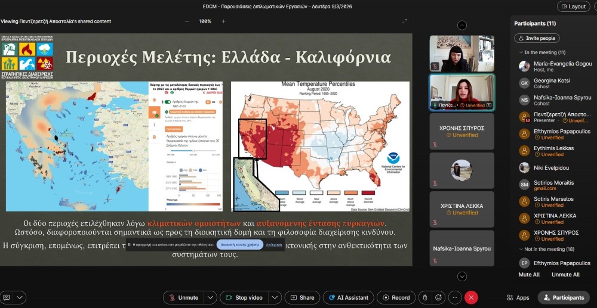
Task: Zoom in shared content with plus button
Action: (x=223, y=21)
